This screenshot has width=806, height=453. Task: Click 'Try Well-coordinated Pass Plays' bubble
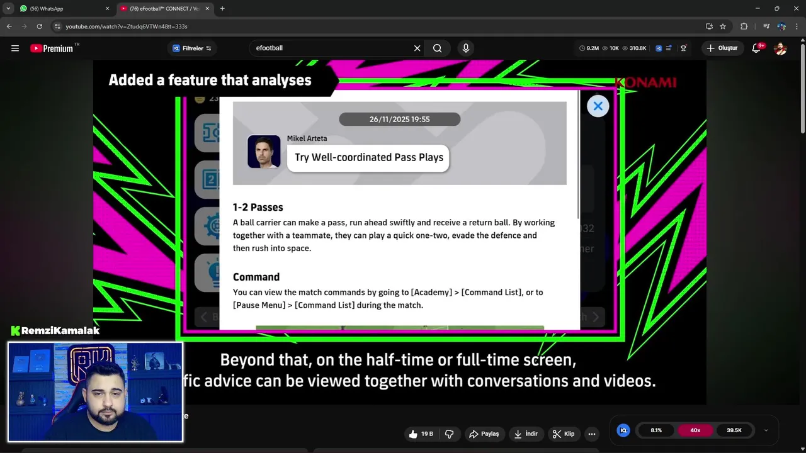tap(368, 157)
